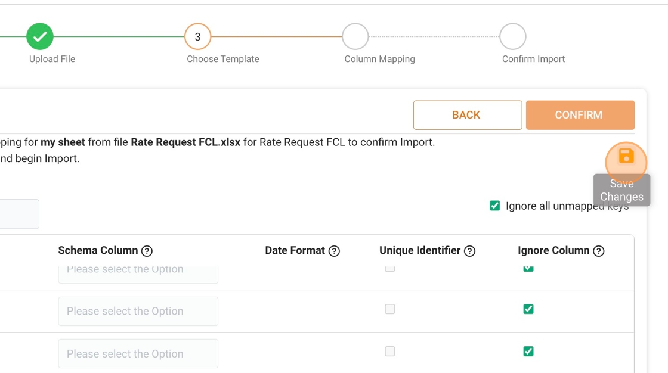Click help icon beside Date Format header
This screenshot has width=668, height=373.
click(334, 251)
